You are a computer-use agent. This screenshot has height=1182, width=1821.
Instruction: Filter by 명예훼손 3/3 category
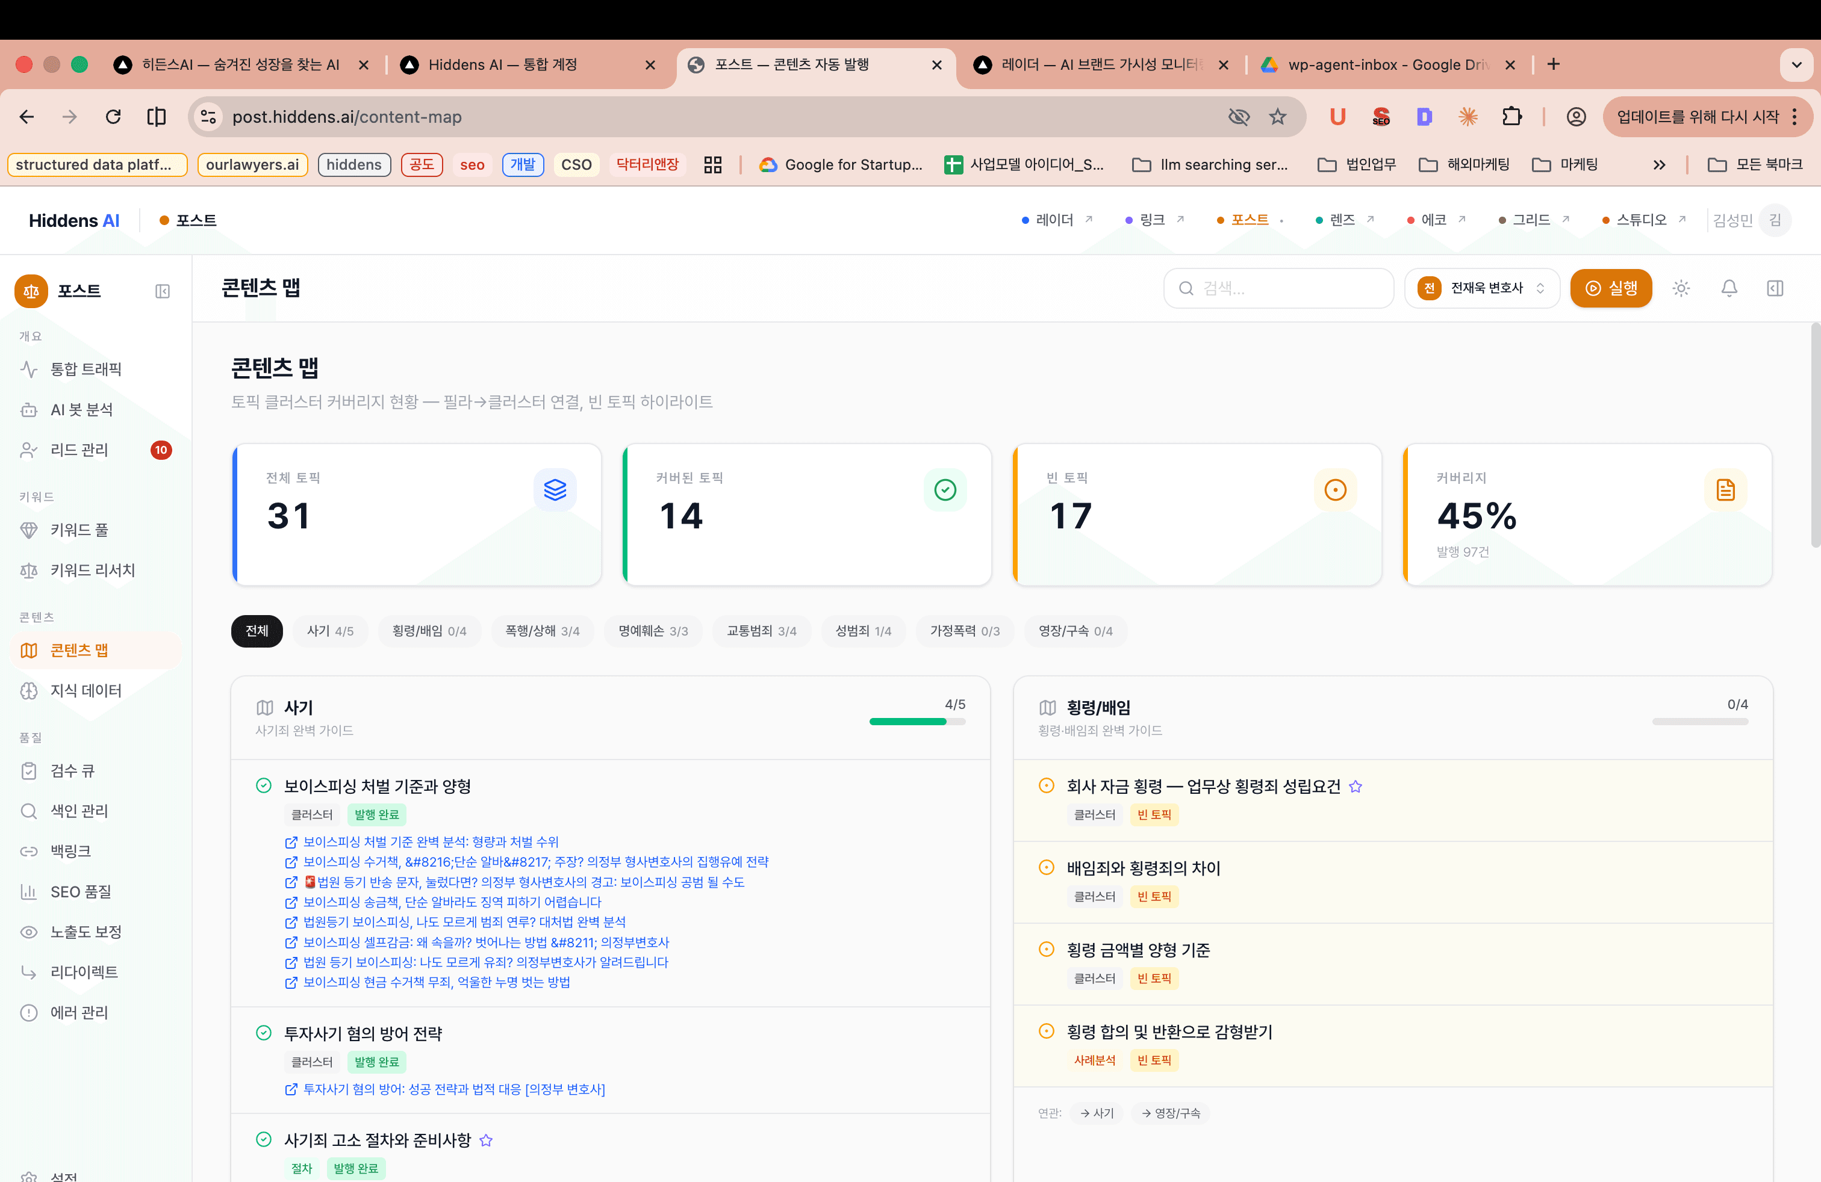(x=653, y=631)
